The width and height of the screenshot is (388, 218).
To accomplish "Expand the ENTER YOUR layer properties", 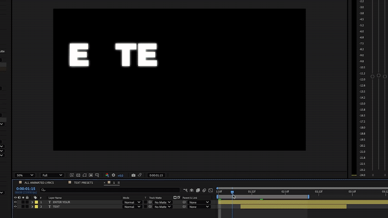I will point(32,202).
